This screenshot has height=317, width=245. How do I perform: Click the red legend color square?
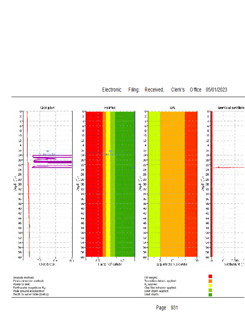pos(211,276)
